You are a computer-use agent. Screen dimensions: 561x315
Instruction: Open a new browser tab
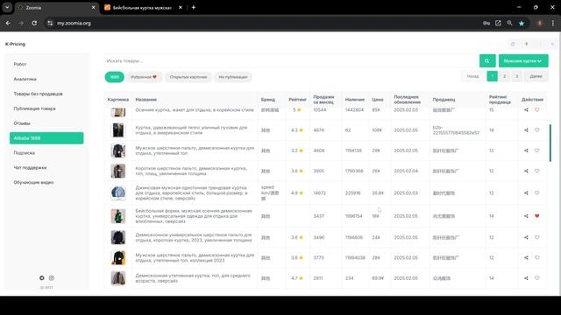tap(194, 8)
